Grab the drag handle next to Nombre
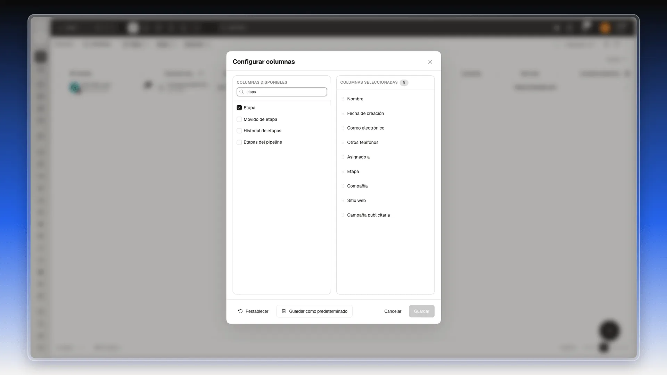Viewport: 667px width, 375px height. tap(343, 99)
